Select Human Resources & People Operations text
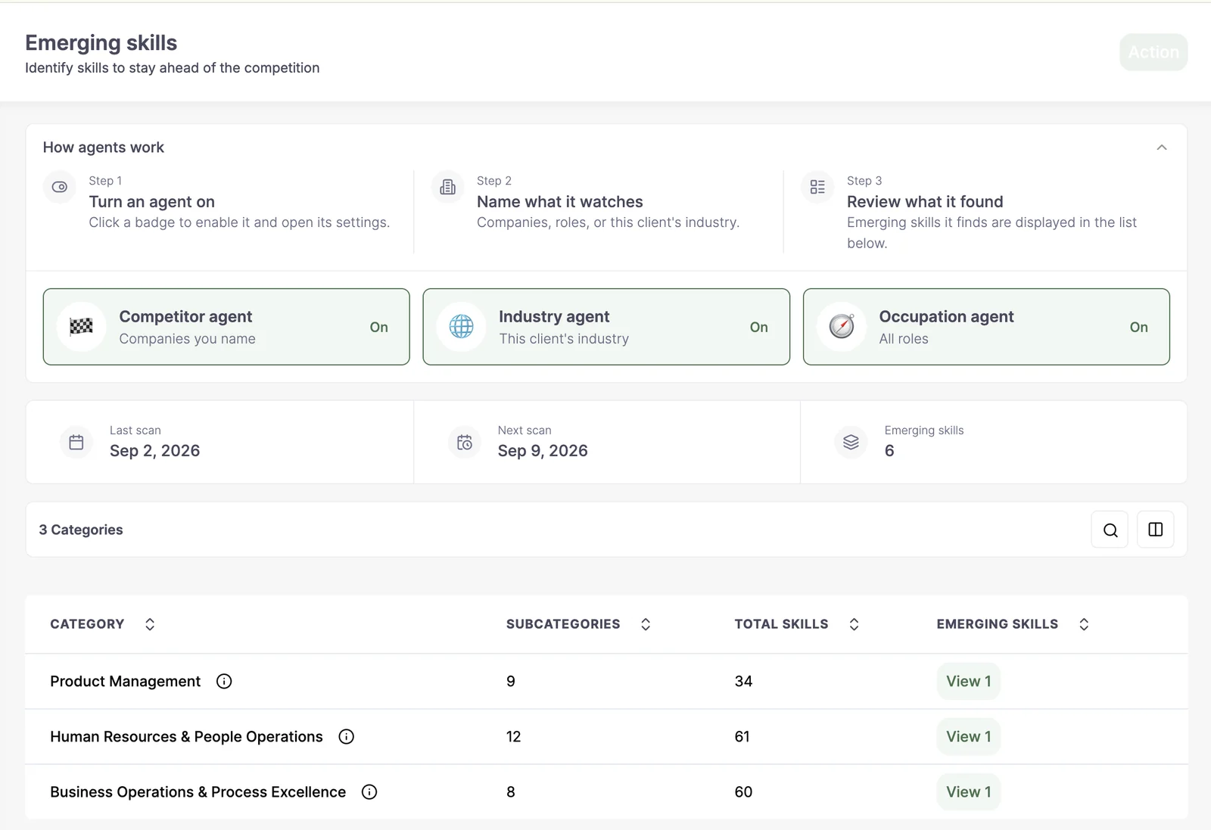 186,736
